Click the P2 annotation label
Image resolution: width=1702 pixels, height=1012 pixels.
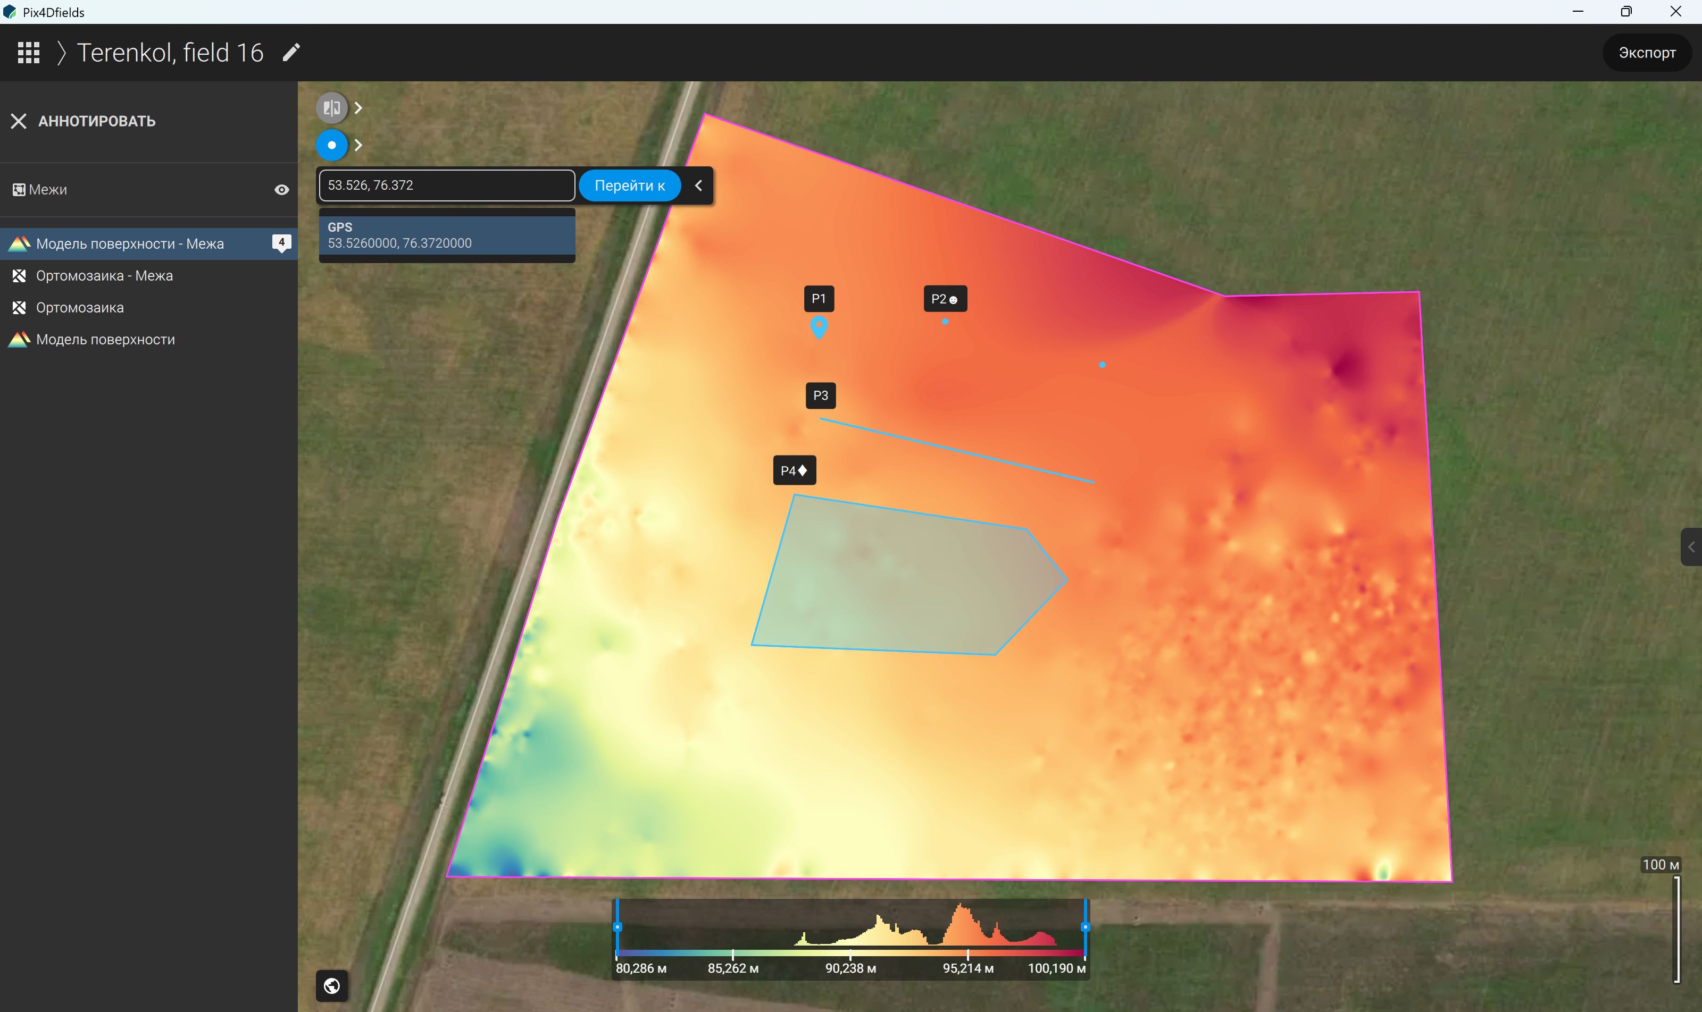coord(945,299)
